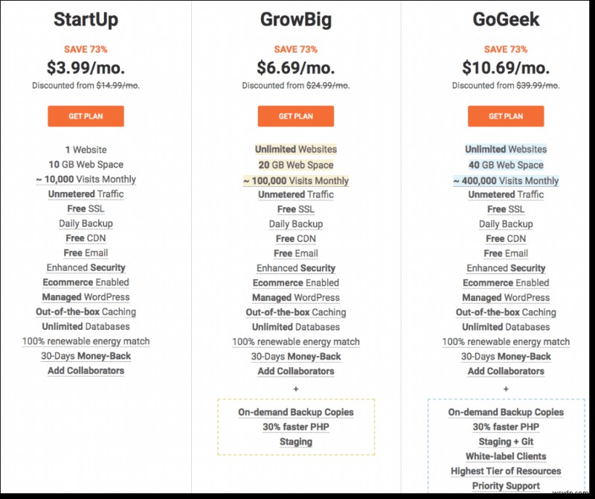Open the 30-Days Money-Back link under StartUp

coord(86,357)
